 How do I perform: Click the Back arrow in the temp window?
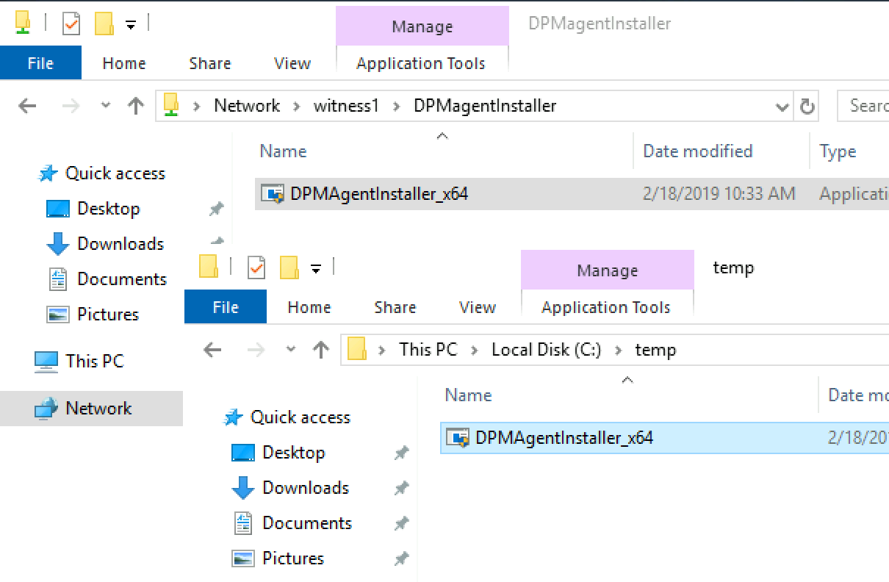(212, 350)
